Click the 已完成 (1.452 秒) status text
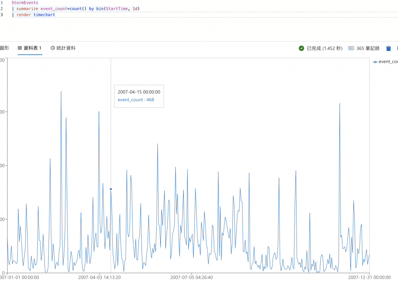 point(325,48)
